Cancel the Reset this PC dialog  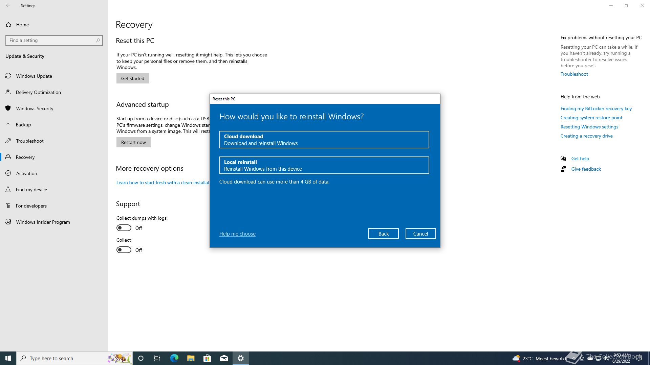[420, 234]
